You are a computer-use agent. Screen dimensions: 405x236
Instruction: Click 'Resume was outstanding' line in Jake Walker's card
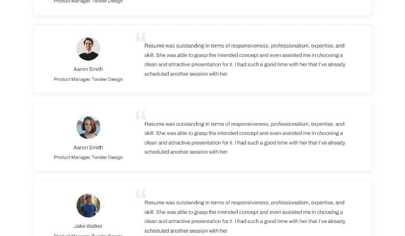244,203
